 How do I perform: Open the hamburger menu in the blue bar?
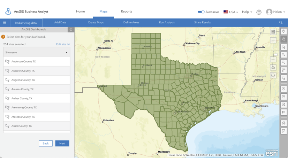[5, 23]
